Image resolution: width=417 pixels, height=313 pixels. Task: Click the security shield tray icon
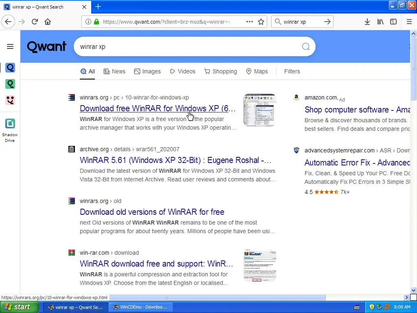point(372,307)
